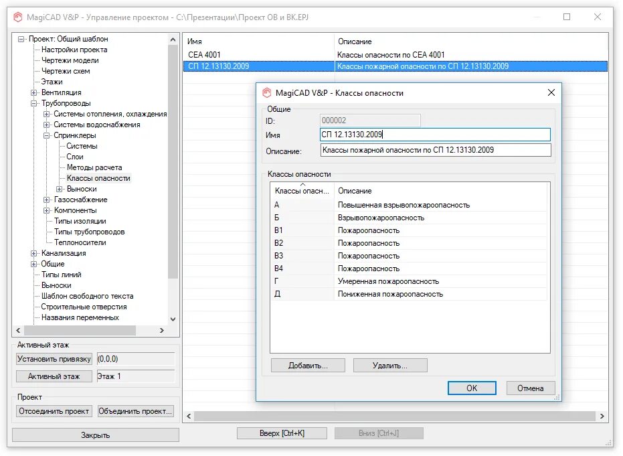Click tree vertical scrollbar up arrow
The image size is (623, 456).
(173, 40)
